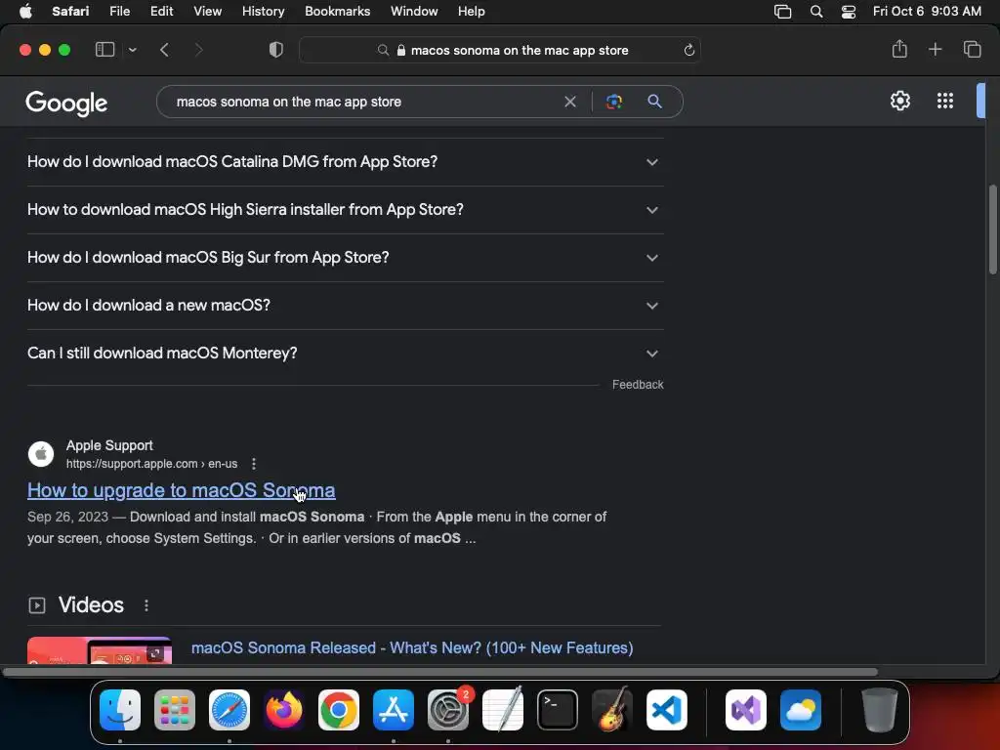
Task: Open the Google apps grid icon
Action: pyautogui.click(x=945, y=101)
